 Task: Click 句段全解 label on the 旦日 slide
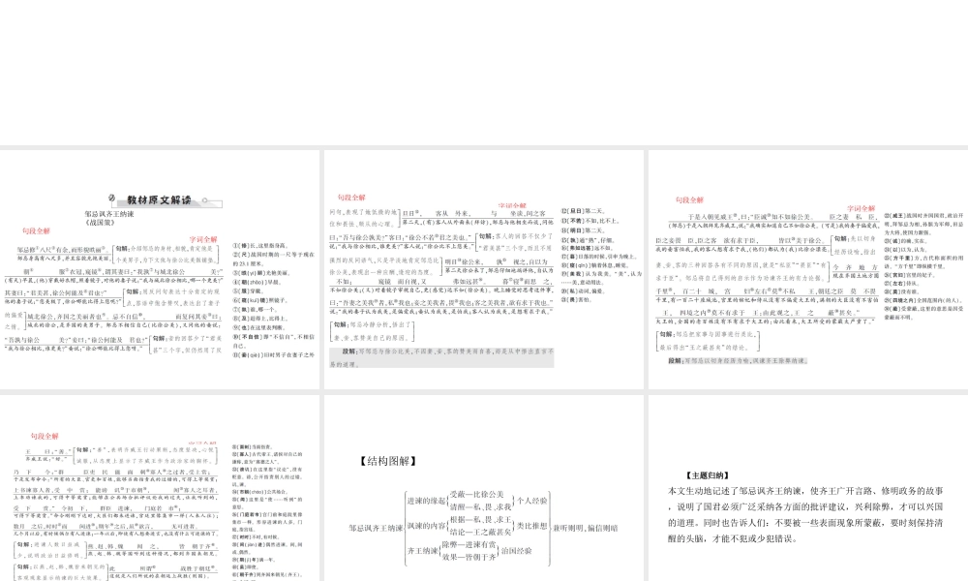click(x=351, y=198)
